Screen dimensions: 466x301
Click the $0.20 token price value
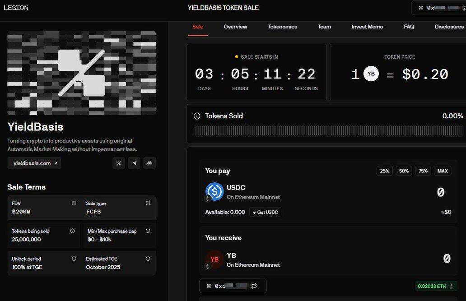(425, 74)
